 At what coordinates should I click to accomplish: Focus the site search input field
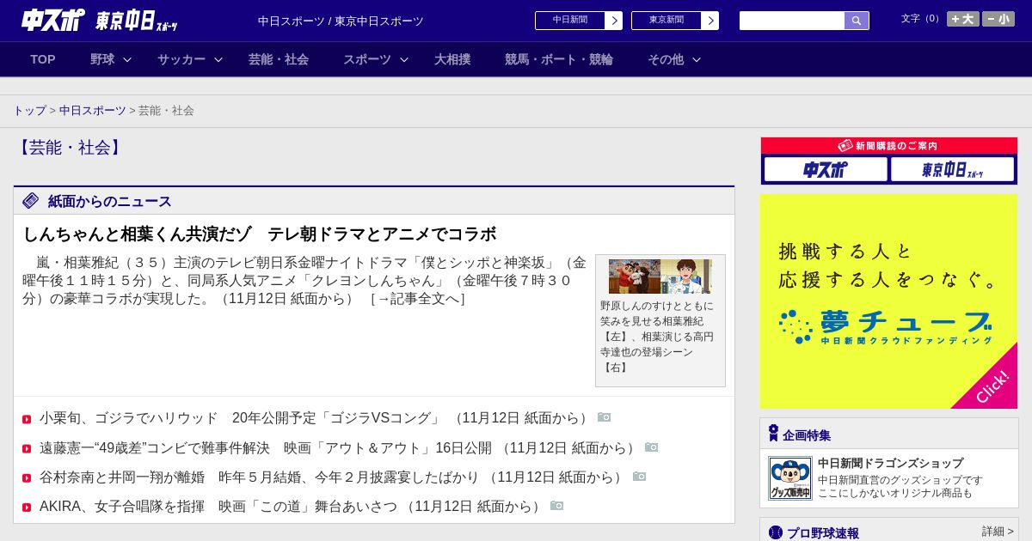pos(792,21)
